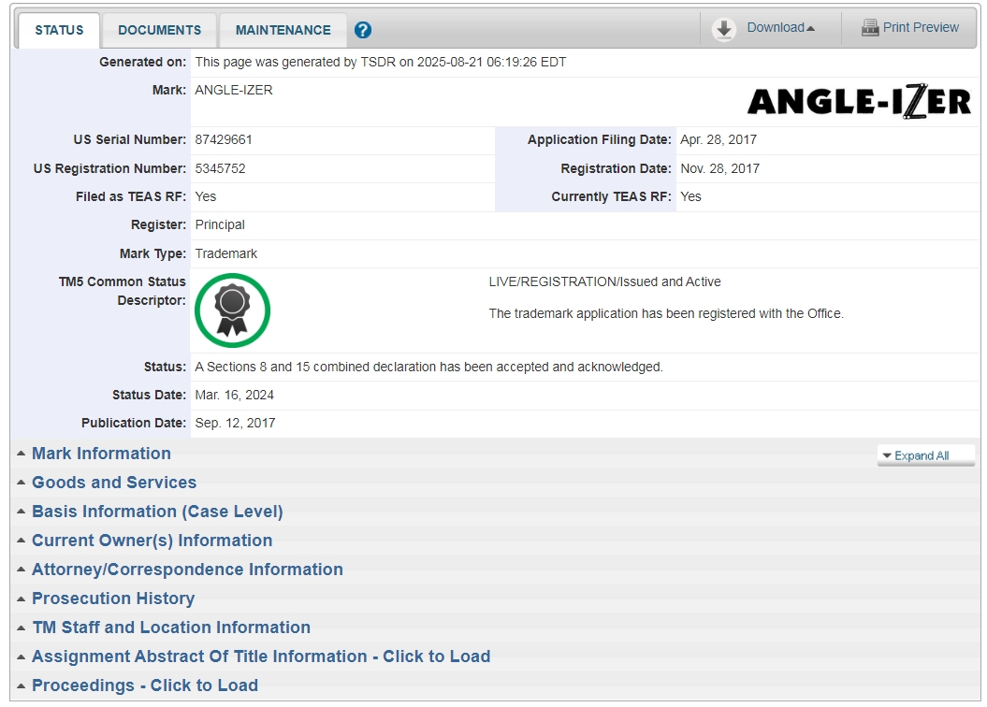Viewport: 987px width, 707px height.
Task: Click the download arrow icon
Action: coord(723,29)
